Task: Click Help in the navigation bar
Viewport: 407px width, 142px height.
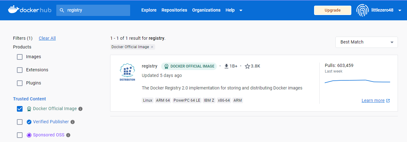Action: click(230, 10)
